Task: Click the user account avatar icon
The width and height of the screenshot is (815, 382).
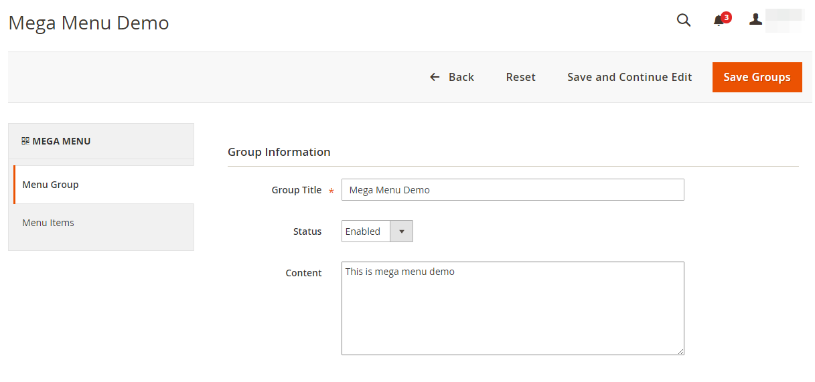Action: [x=755, y=20]
